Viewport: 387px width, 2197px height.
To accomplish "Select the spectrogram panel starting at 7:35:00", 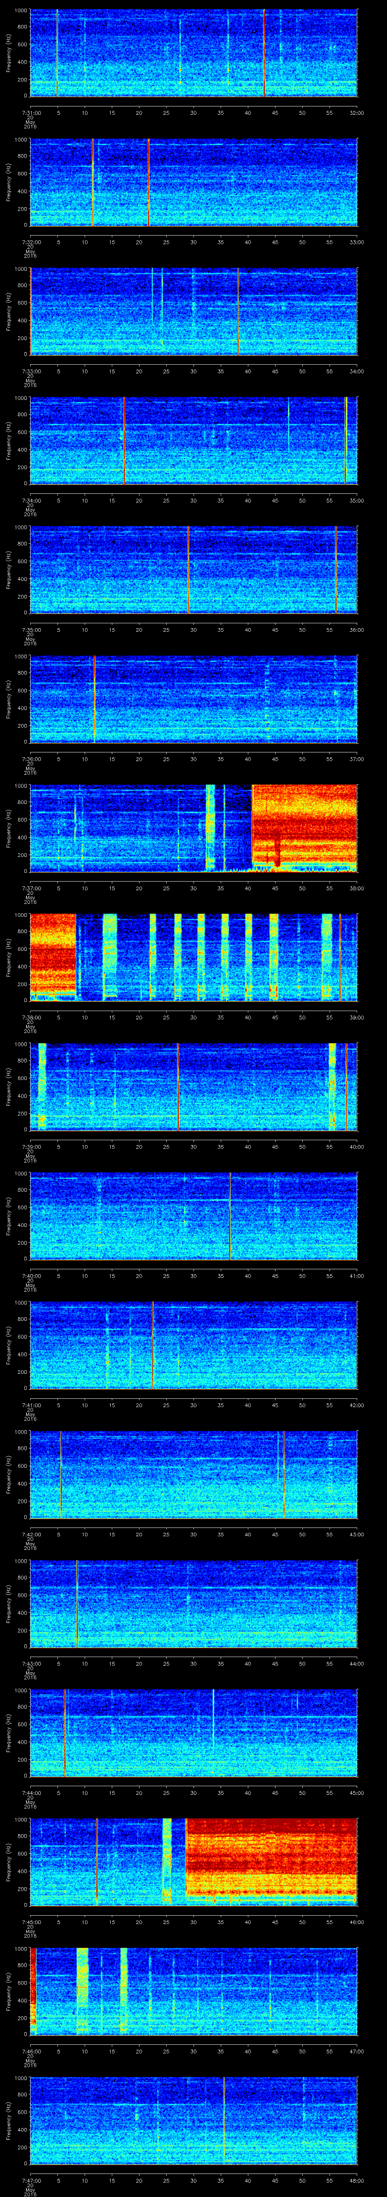I will 194,570.
